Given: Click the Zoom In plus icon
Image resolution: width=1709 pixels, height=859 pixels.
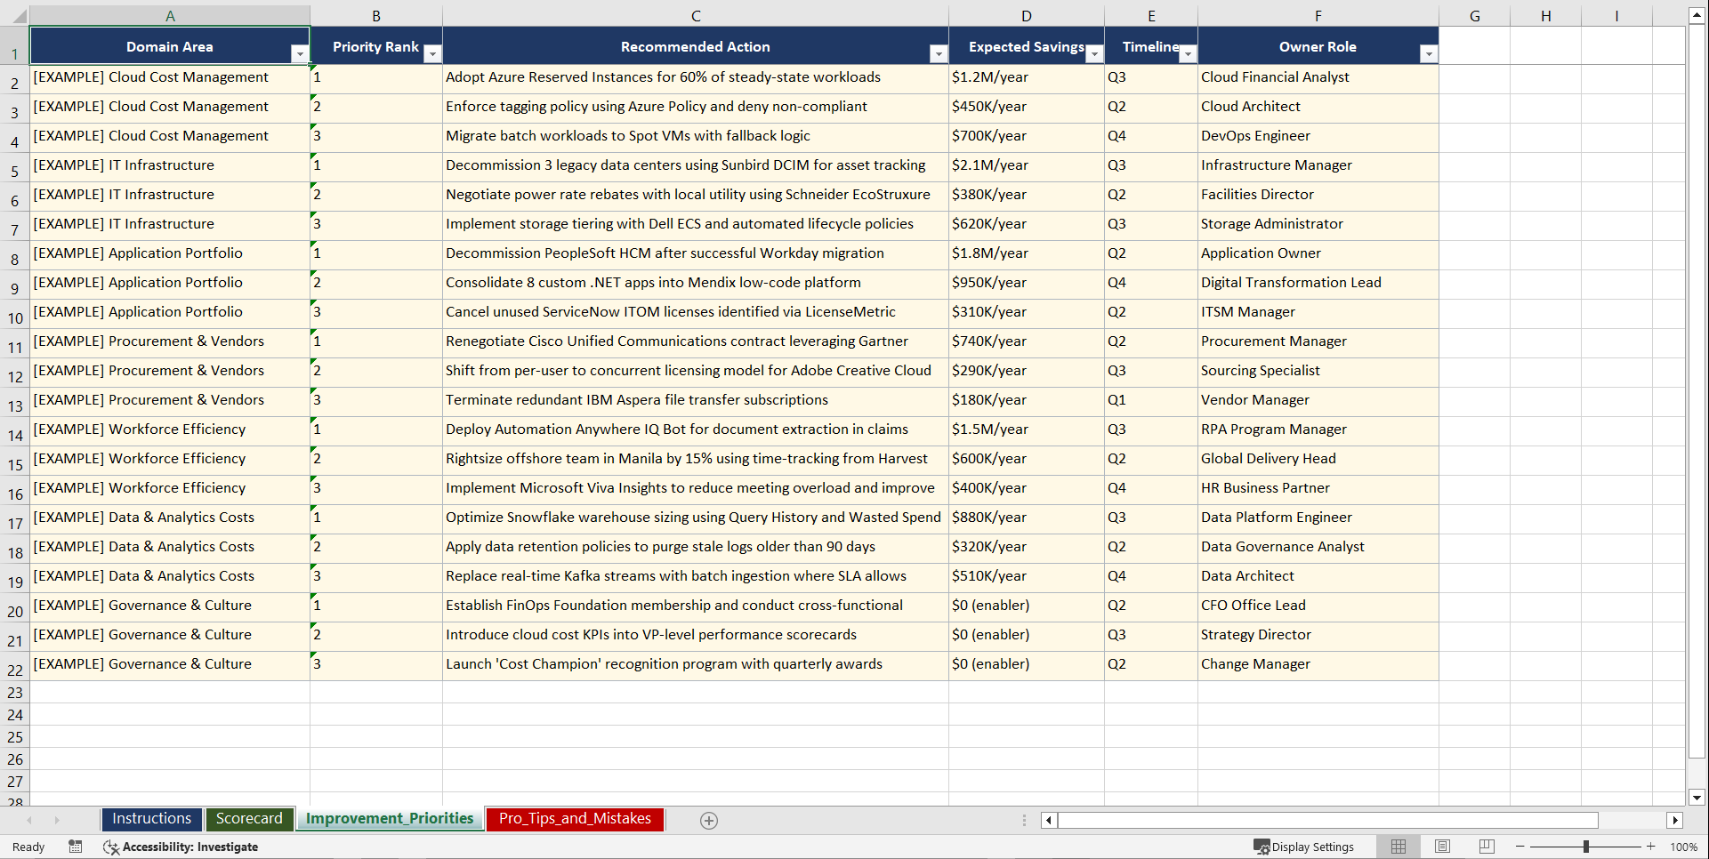Looking at the screenshot, I should tap(1651, 847).
